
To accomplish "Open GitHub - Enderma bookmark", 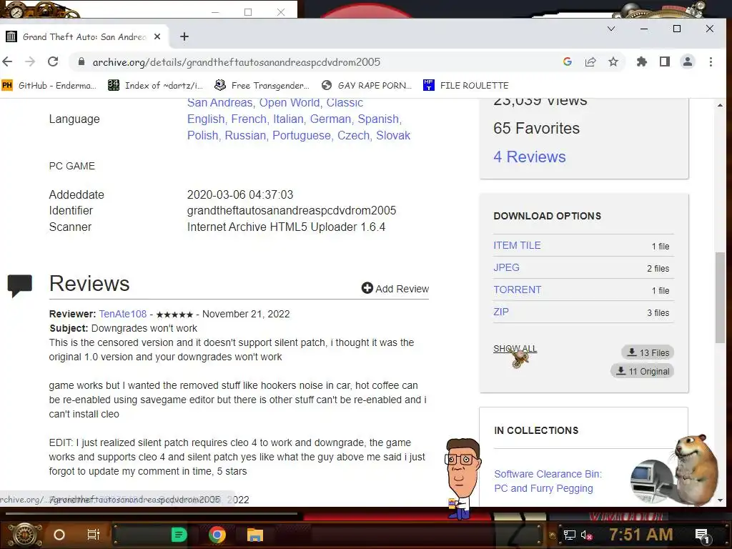I will 49,86.
